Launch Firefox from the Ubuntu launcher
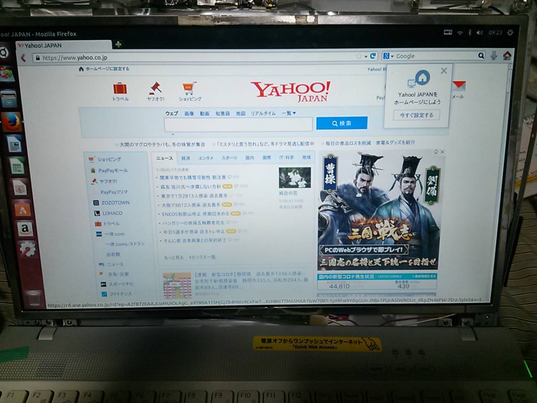 (x=12, y=122)
